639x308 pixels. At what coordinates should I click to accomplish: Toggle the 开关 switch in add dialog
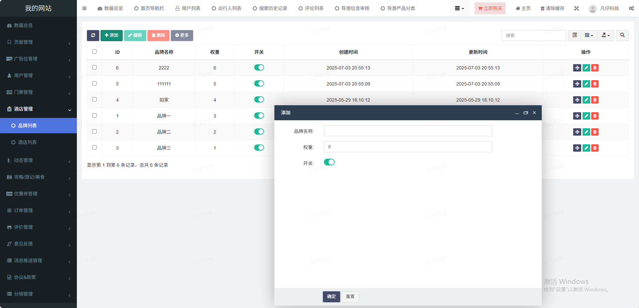[x=329, y=162]
